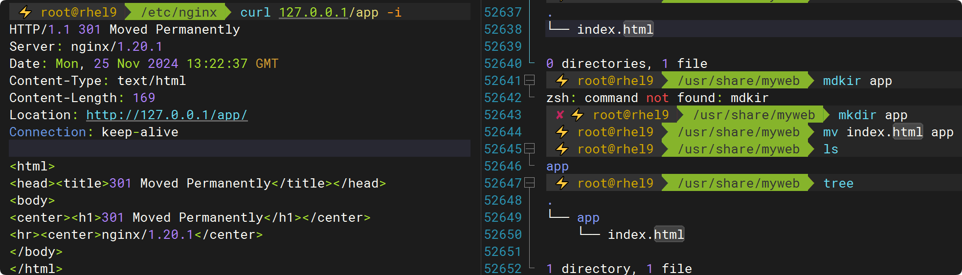Click the lightning bolt on the tree line
The width and height of the screenshot is (962, 275).
(x=562, y=183)
